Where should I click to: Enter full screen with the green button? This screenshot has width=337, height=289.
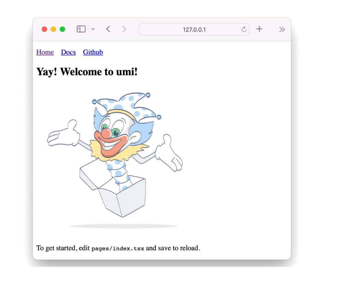click(x=62, y=29)
